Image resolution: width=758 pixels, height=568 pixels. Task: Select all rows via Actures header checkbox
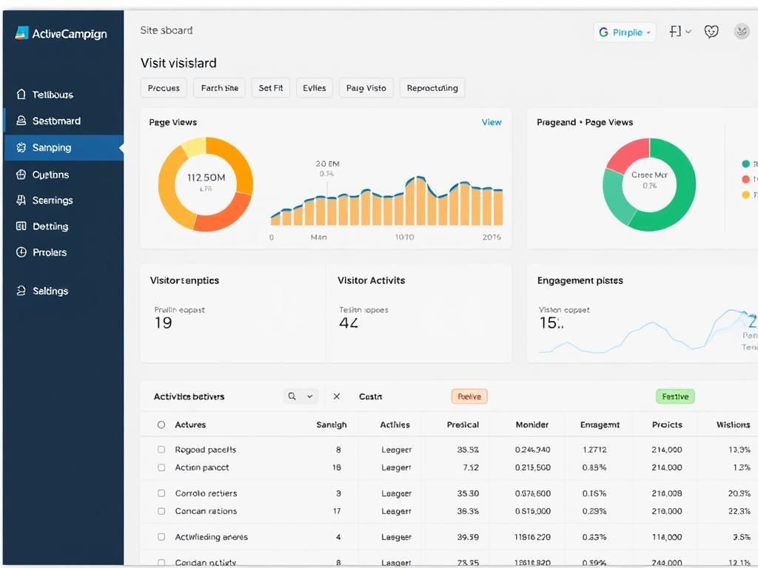coord(161,424)
